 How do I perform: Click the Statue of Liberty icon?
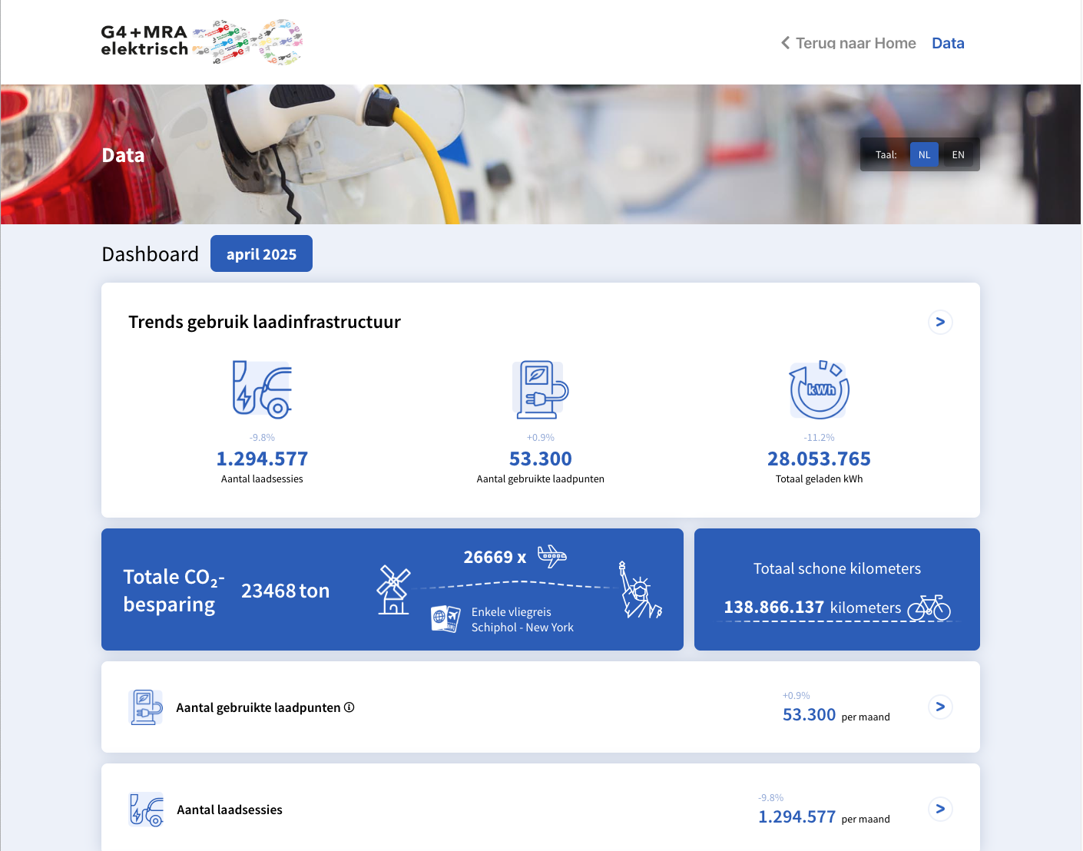point(638,591)
